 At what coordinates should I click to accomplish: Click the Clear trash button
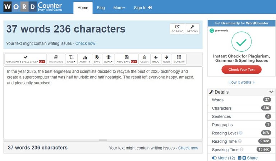pos(144,59)
